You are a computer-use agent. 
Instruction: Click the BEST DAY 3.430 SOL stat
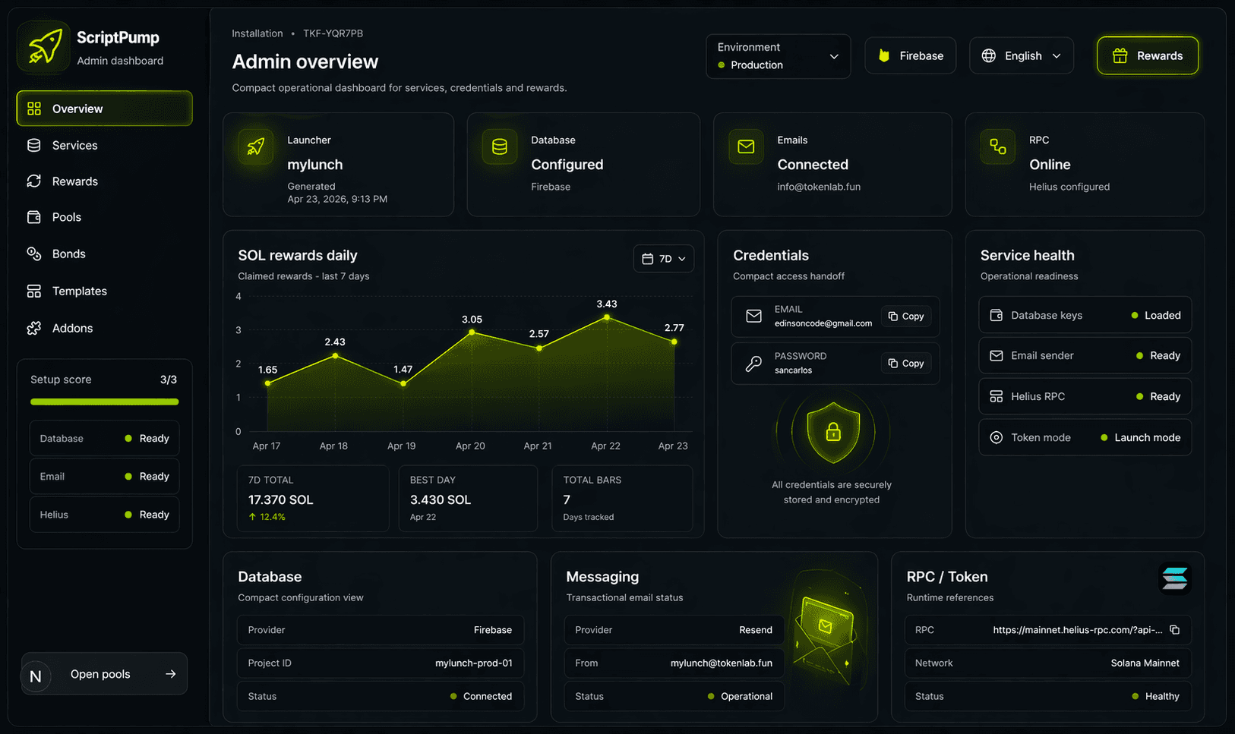(x=468, y=498)
